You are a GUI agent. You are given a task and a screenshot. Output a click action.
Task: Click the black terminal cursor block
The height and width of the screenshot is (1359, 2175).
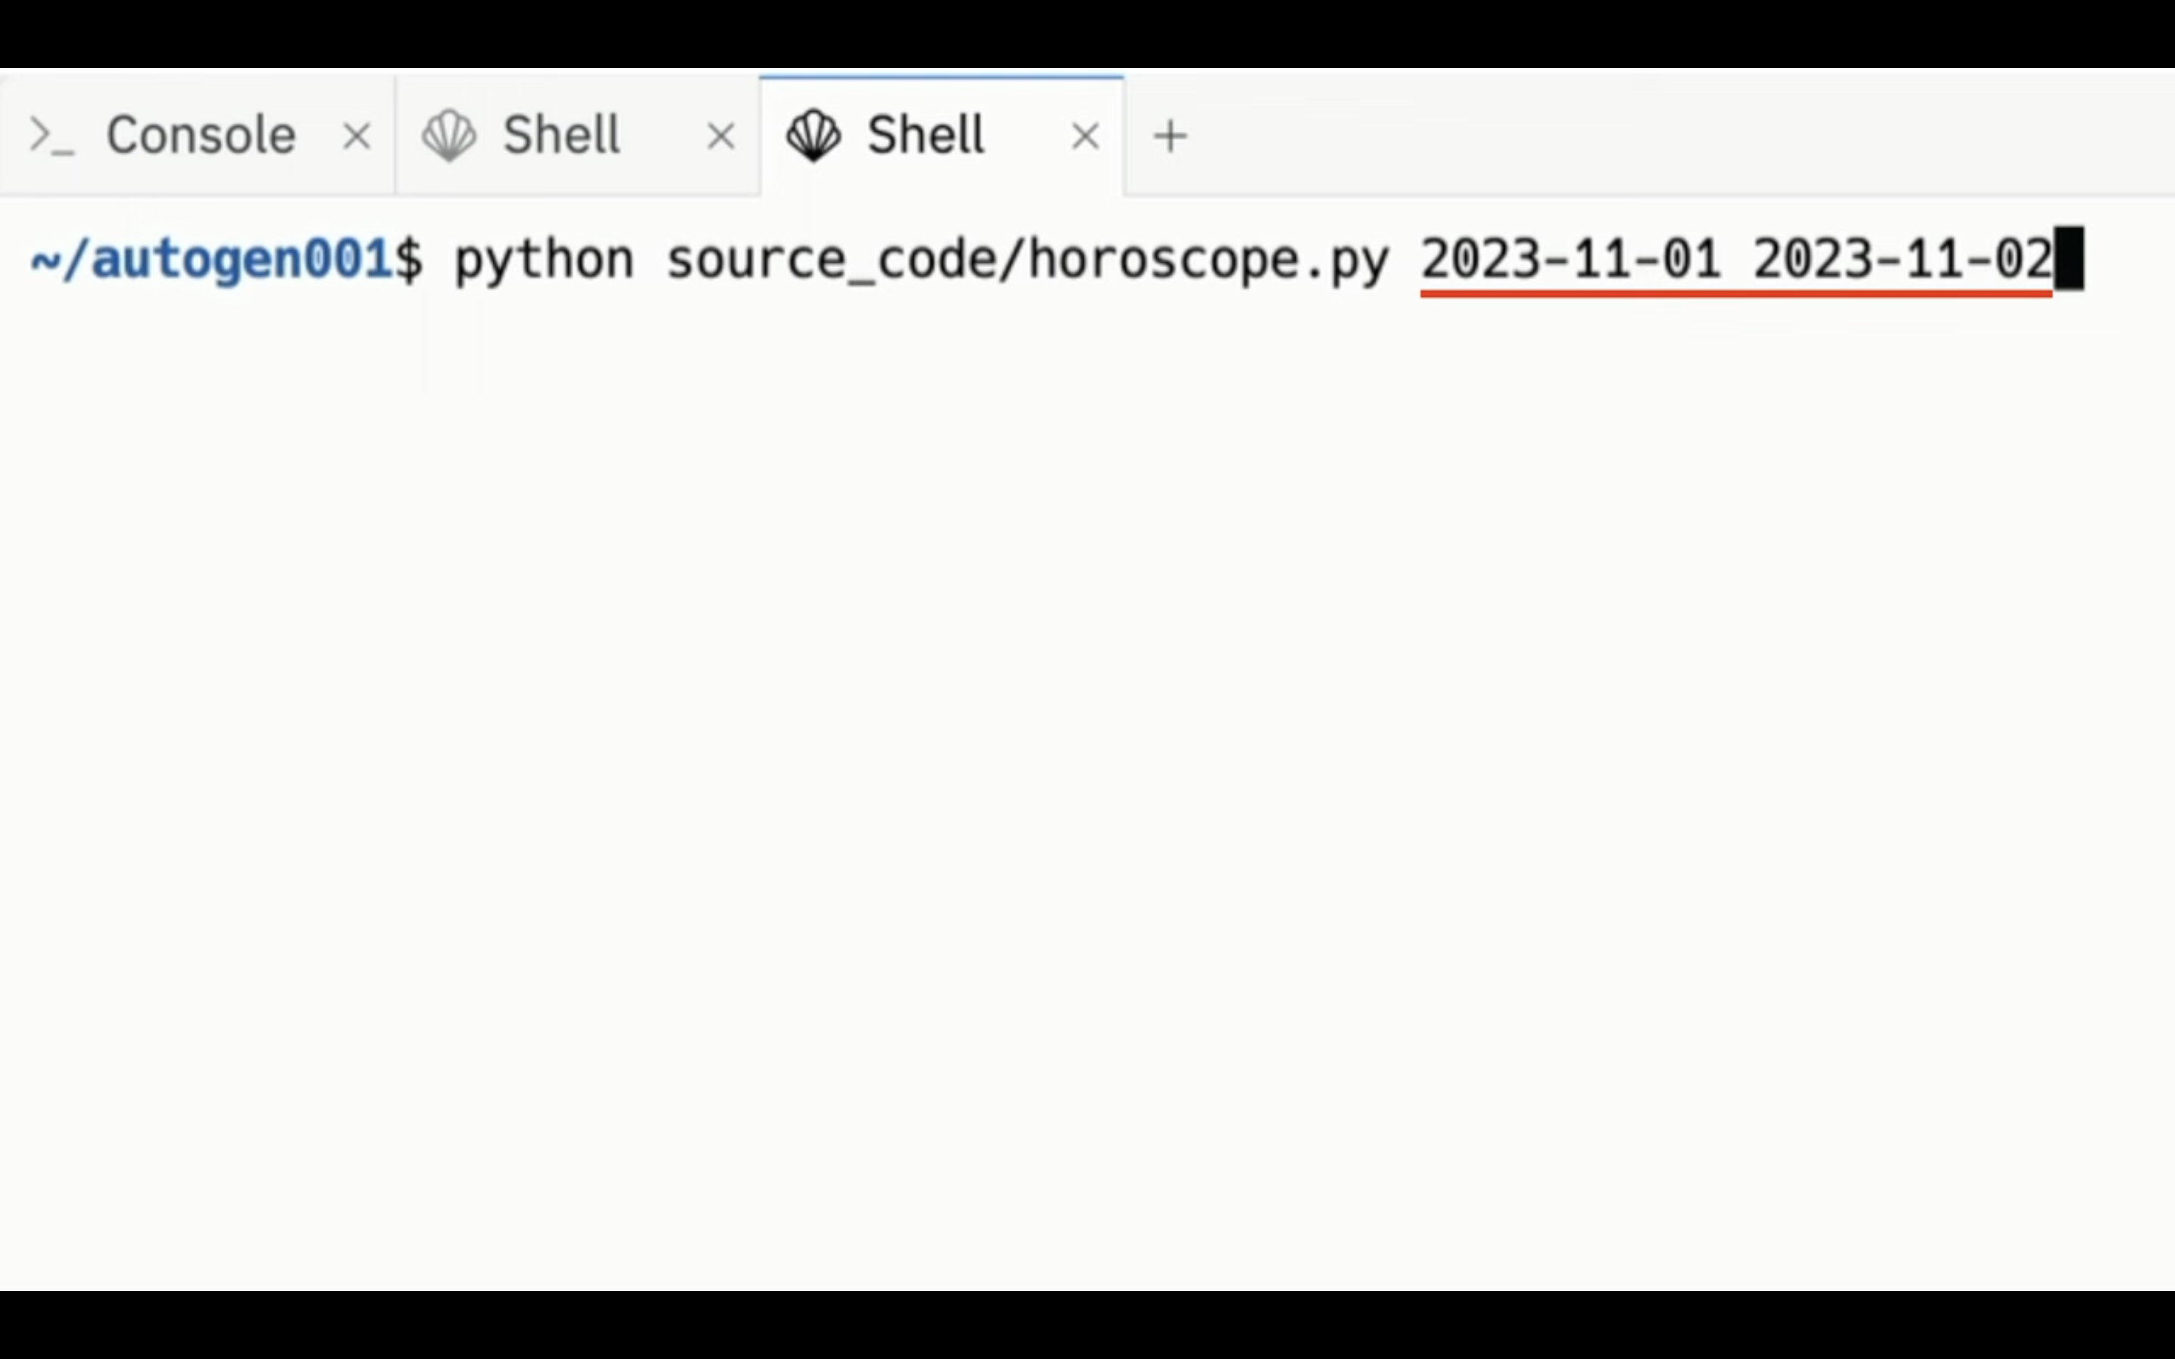pyautogui.click(x=2068, y=259)
